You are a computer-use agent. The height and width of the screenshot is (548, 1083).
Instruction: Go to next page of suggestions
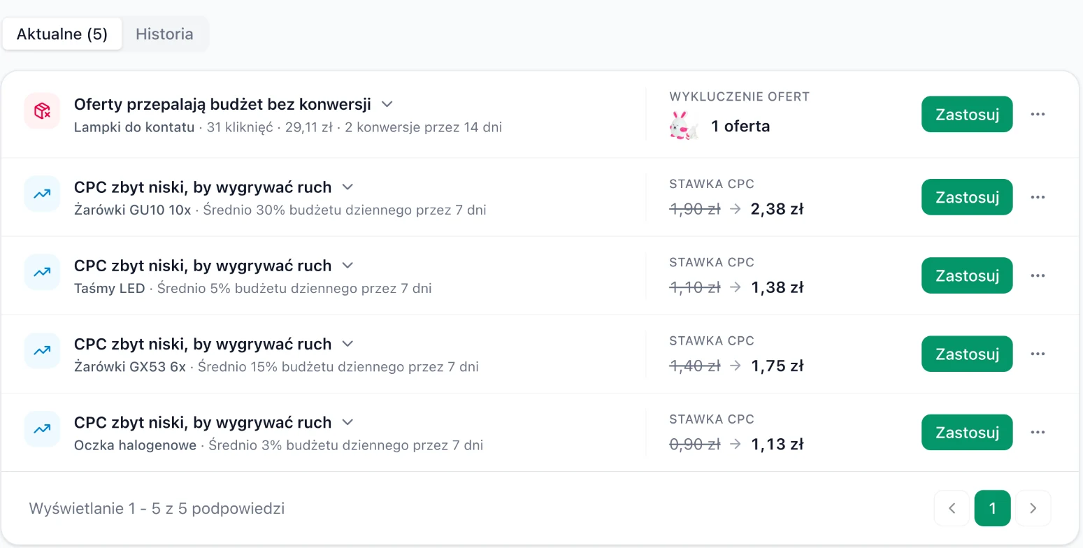[x=1033, y=508]
